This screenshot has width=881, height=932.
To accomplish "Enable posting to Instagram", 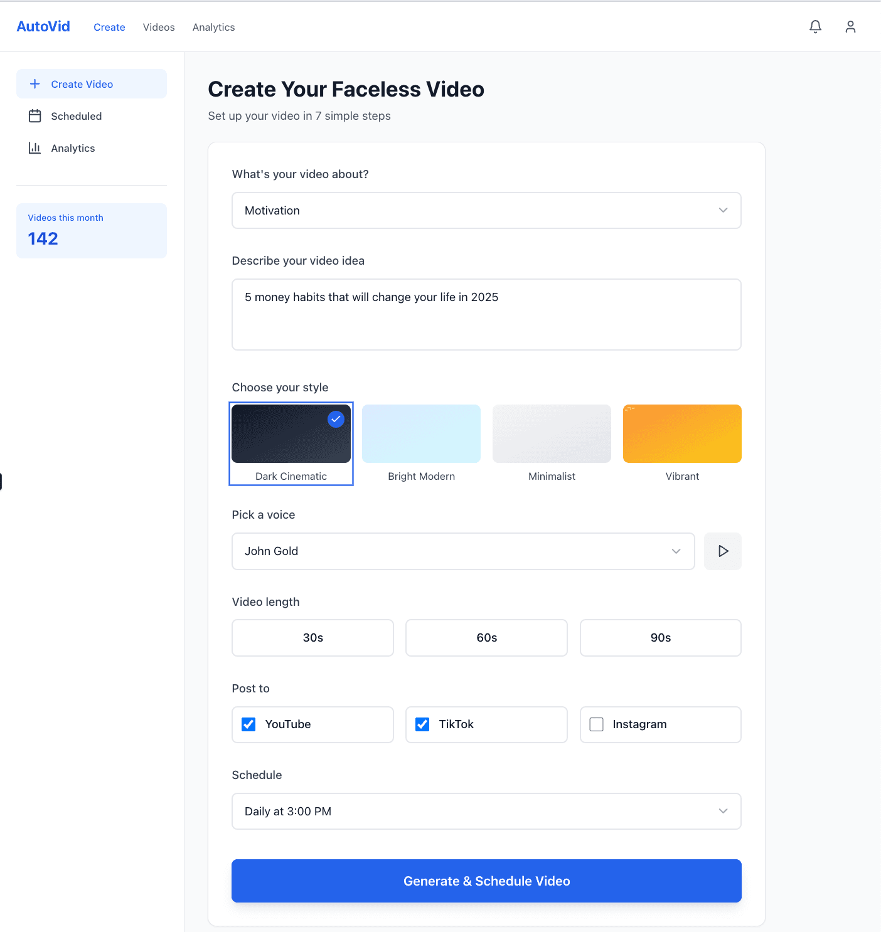I will [596, 724].
